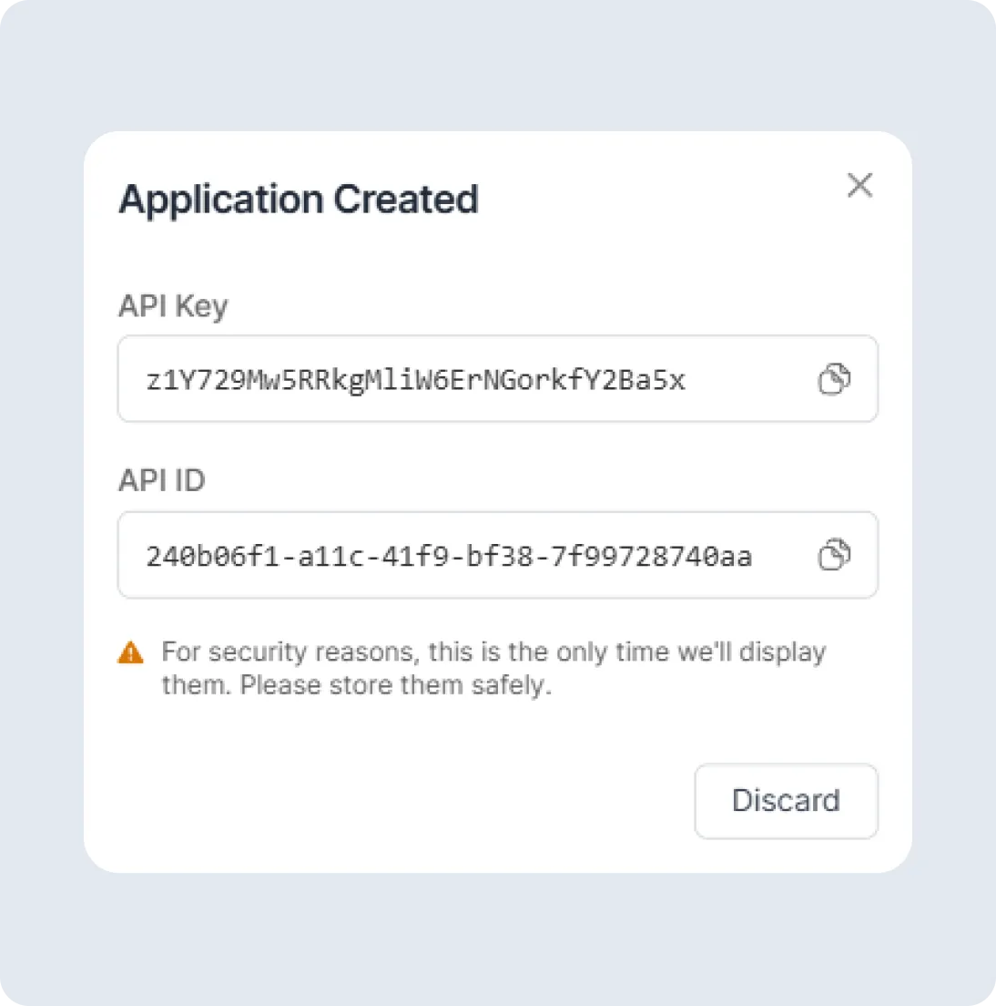The height and width of the screenshot is (1006, 996).
Task: Click the word "Created" in the title
Action: point(405,200)
